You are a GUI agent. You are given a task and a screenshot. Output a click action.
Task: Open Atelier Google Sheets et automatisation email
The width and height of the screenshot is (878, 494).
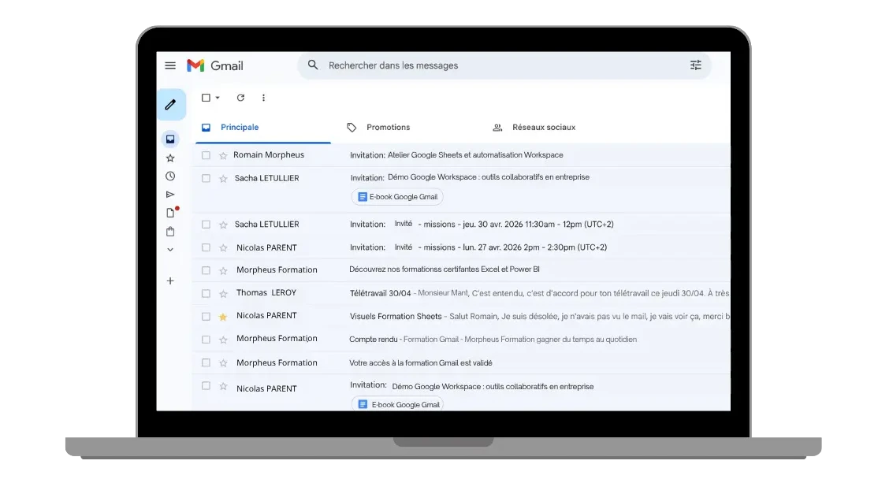click(475, 155)
